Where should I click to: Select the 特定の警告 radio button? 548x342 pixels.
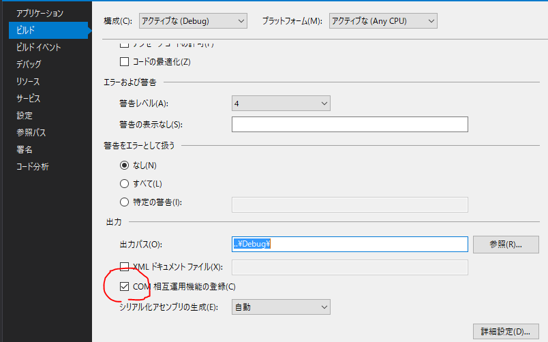click(x=125, y=202)
